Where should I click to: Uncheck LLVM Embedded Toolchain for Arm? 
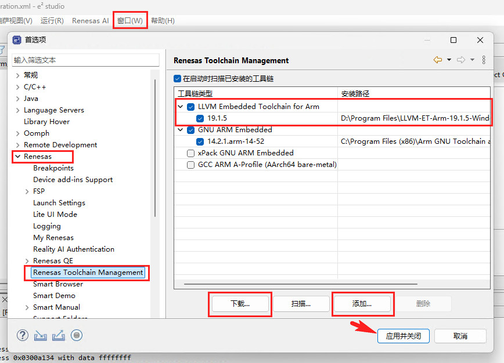coord(191,107)
